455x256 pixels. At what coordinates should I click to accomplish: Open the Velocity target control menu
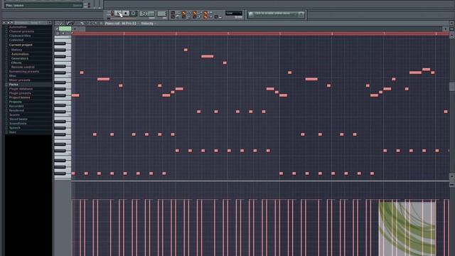(148, 23)
